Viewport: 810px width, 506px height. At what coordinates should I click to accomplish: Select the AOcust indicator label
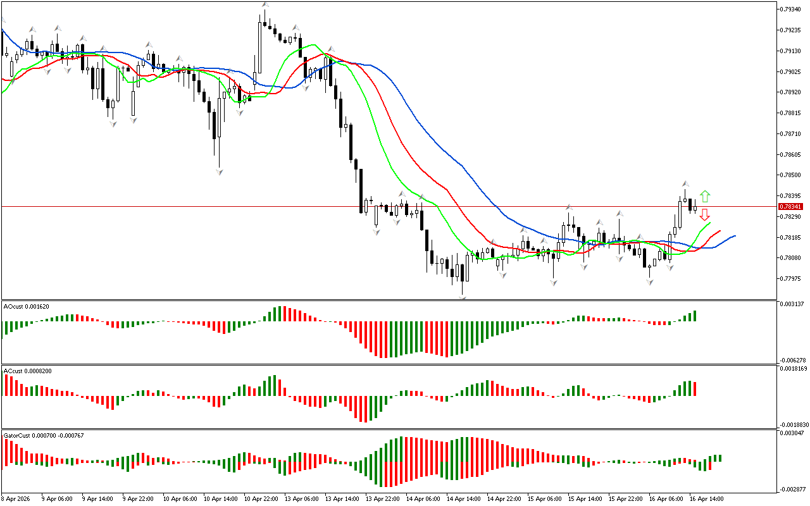coord(26,306)
